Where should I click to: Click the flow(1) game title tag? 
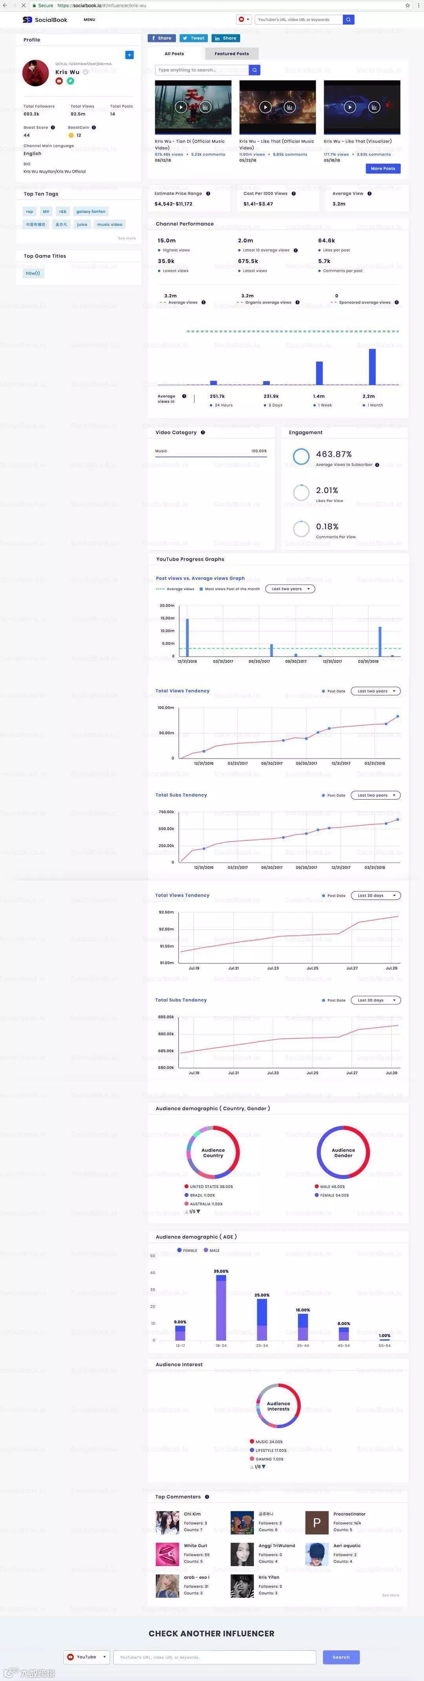pos(33,273)
